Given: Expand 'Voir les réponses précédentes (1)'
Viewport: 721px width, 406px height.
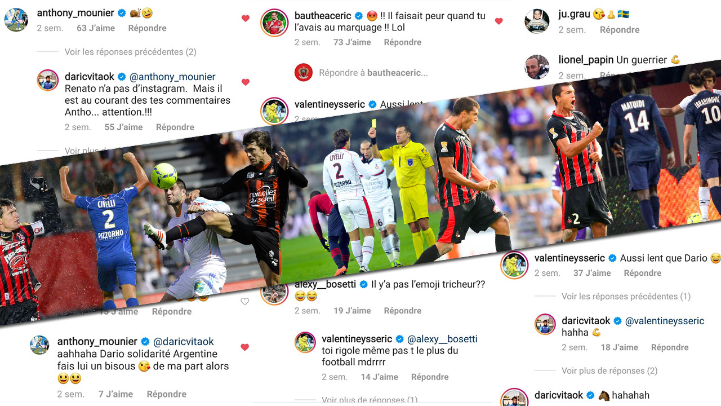Looking at the screenshot, I should (626, 297).
